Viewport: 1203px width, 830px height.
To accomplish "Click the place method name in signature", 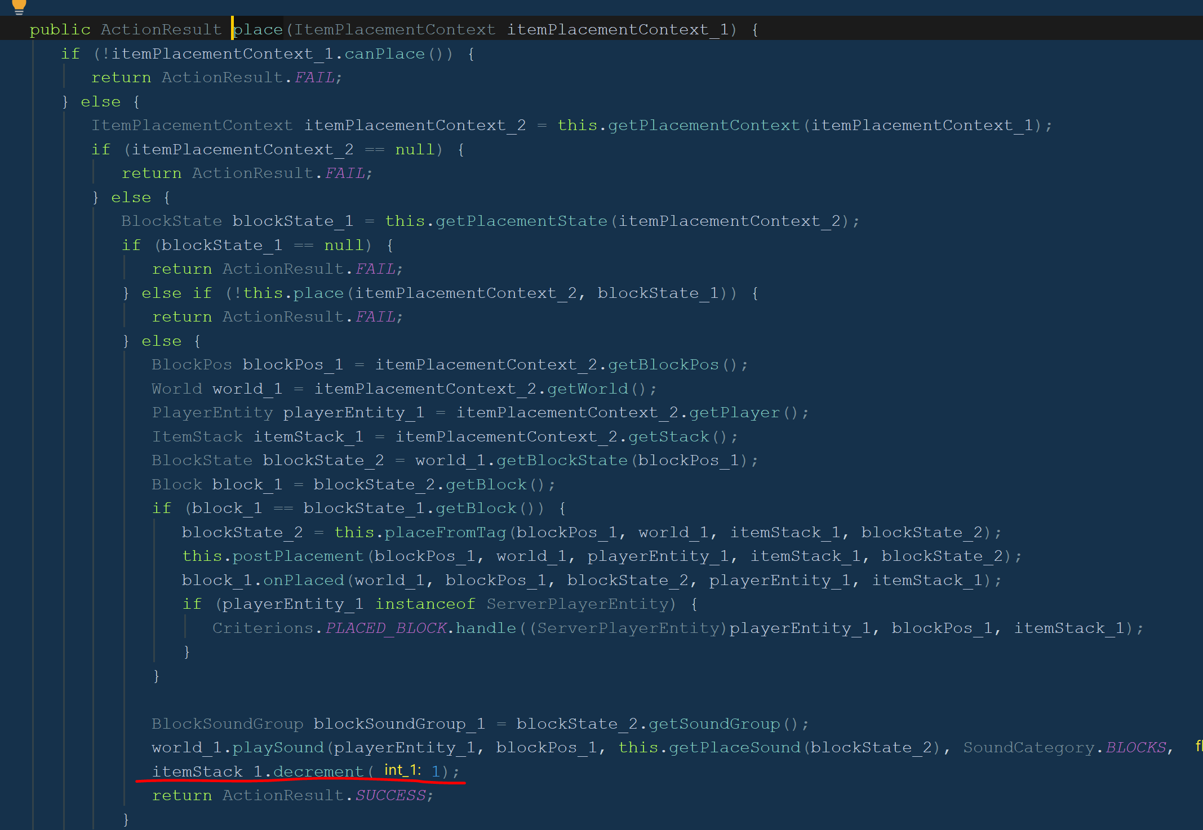I will click(258, 29).
